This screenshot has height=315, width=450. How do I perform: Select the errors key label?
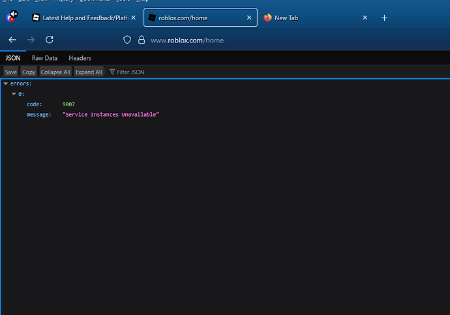click(21, 83)
